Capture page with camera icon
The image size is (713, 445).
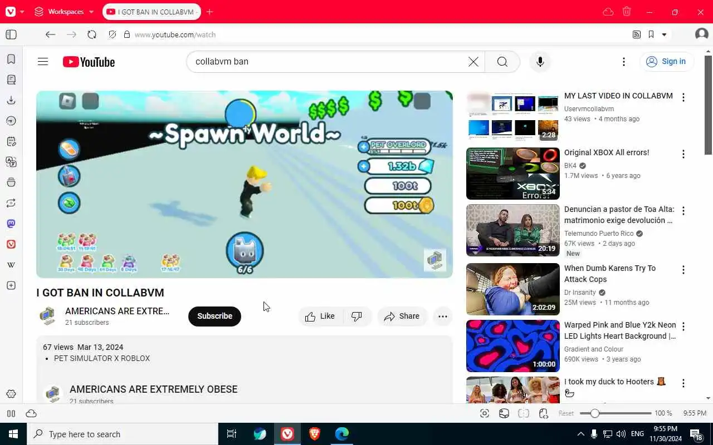(485, 413)
